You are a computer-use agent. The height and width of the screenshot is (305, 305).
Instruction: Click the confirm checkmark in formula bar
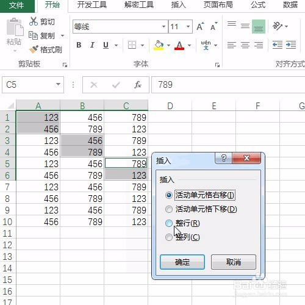(x=116, y=85)
